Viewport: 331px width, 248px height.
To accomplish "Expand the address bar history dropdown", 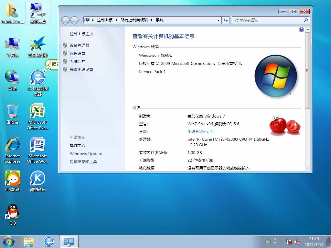I will 218,20.
